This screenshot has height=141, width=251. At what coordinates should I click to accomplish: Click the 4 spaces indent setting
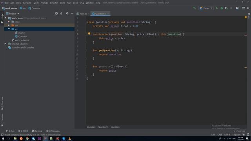(x=236, y=135)
